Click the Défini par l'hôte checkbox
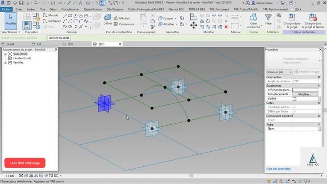Screen dimensions: 327x184 (294, 111)
